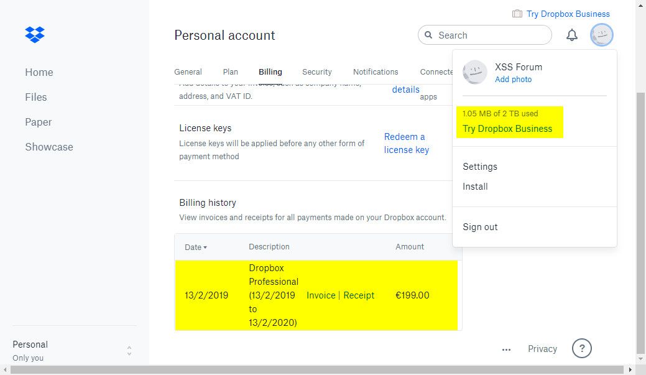Screen dimensions: 646x375
Task: Click the help question mark icon
Action: click(581, 348)
